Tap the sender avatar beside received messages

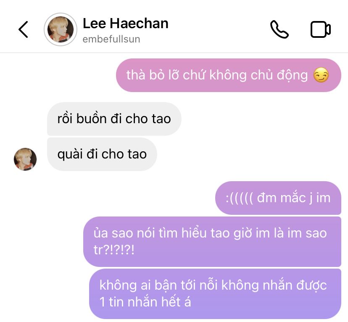(25, 159)
